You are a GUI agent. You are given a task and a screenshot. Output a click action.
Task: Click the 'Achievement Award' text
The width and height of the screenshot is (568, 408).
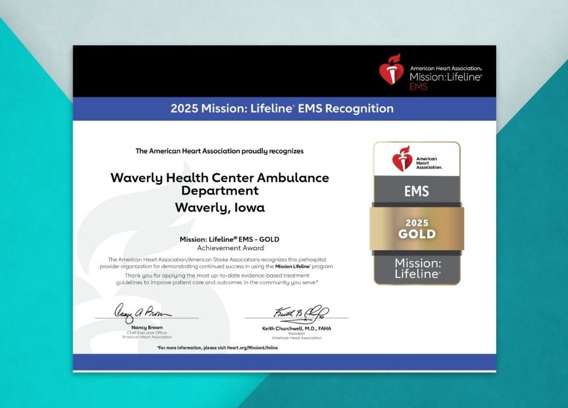tap(230, 248)
